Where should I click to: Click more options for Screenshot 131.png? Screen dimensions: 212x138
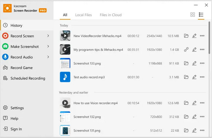pyautogui.click(x=202, y=130)
